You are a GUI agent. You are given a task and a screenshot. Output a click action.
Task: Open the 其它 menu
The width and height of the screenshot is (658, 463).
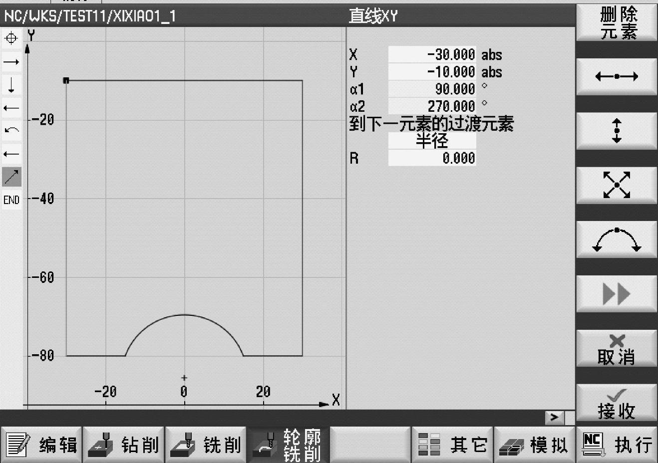(452, 445)
